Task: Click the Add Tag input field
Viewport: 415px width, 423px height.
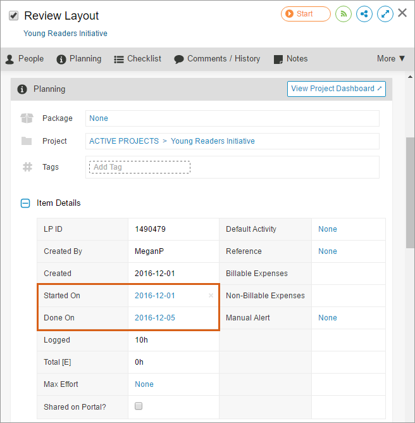Action: pos(139,167)
